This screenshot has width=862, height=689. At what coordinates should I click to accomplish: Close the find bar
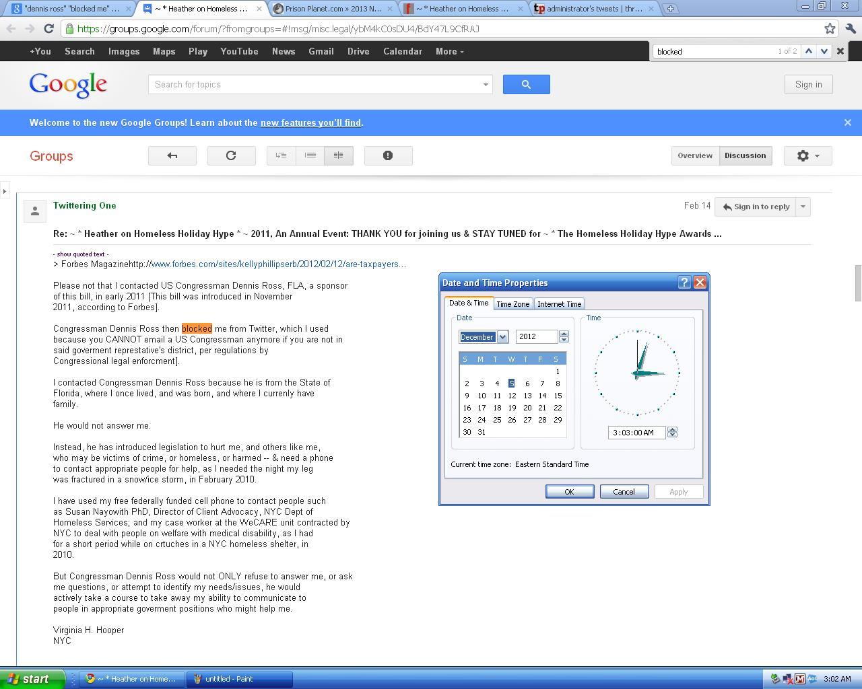840,51
